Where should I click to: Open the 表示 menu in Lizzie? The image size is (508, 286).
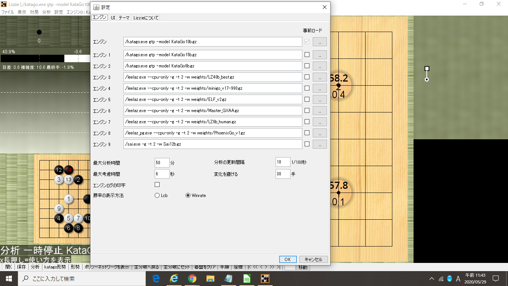pos(22,12)
